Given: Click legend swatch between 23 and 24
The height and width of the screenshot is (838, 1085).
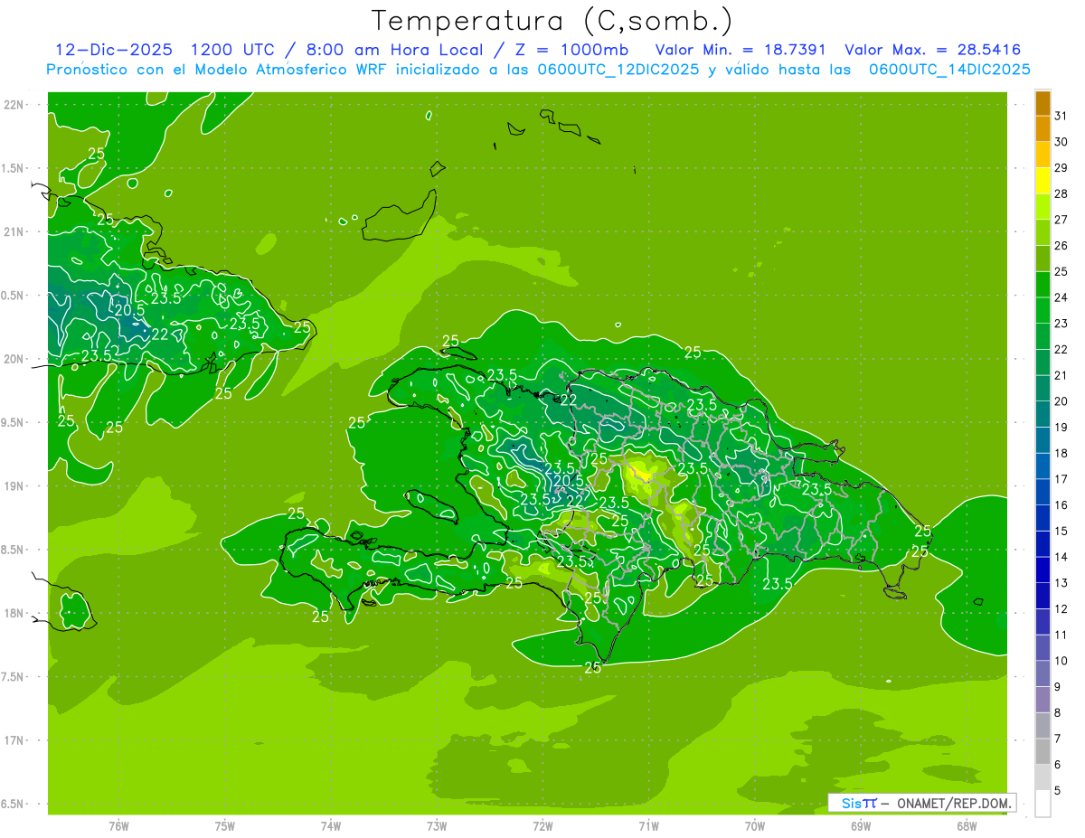Looking at the screenshot, I should (1043, 310).
